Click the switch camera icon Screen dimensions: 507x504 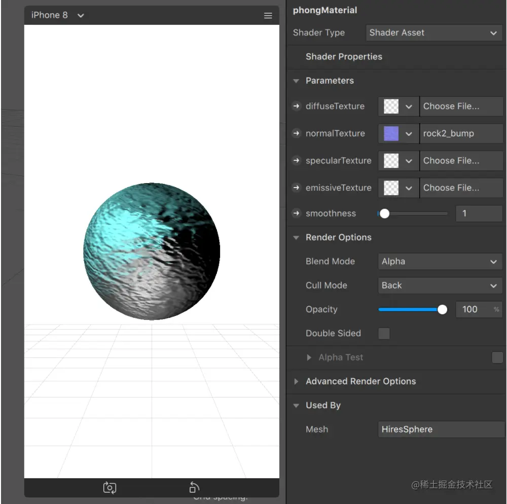[x=110, y=487]
